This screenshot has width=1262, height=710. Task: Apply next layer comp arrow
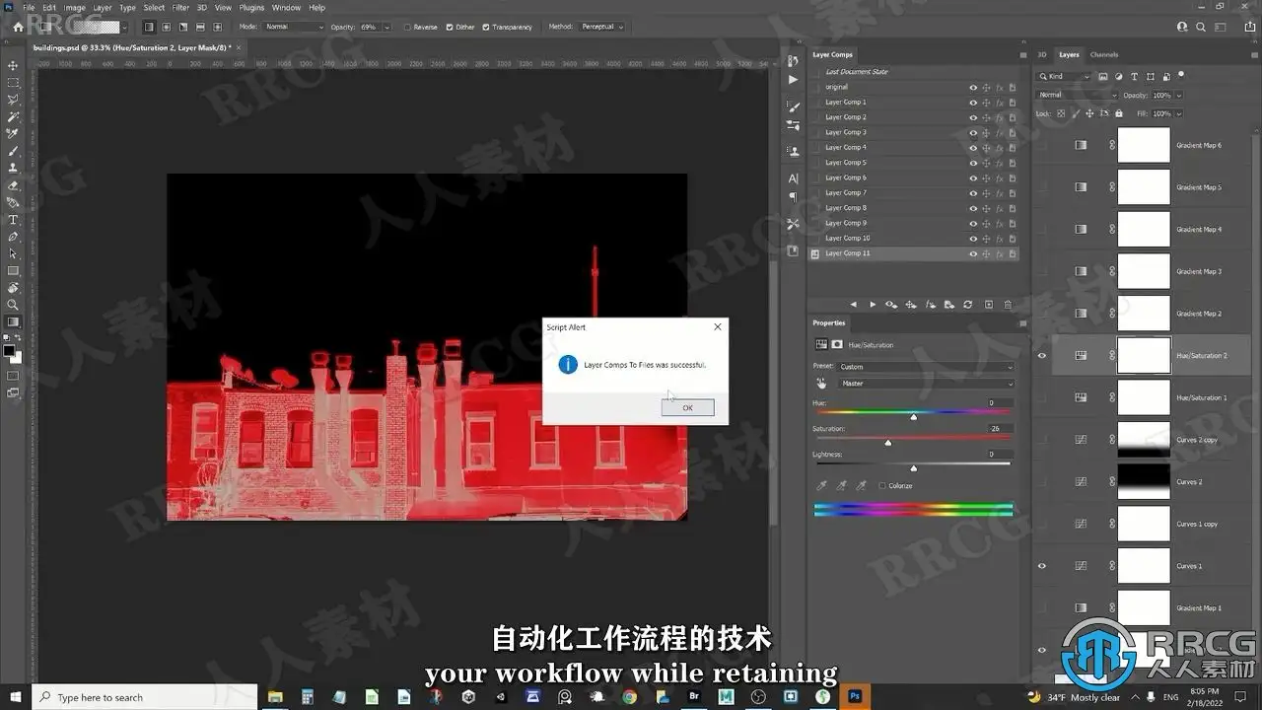pyautogui.click(x=872, y=305)
